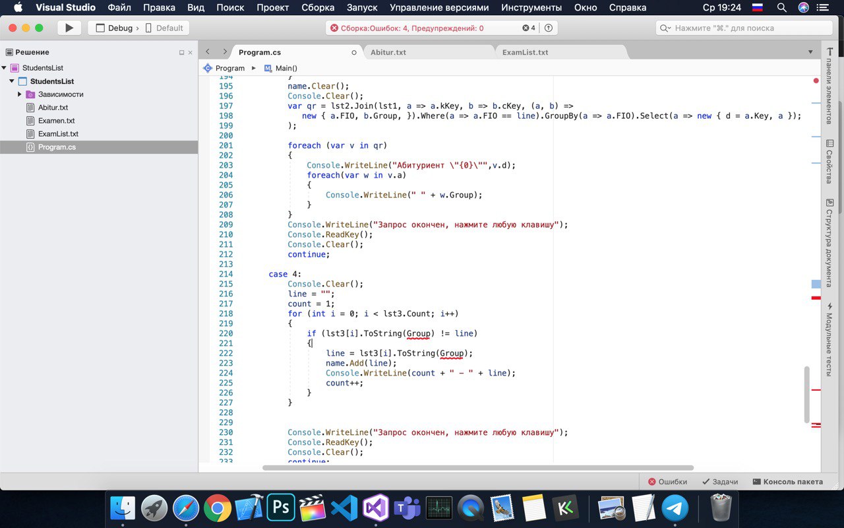Select Examen.txt in solution tree
This screenshot has width=844, height=528.
tap(56, 121)
